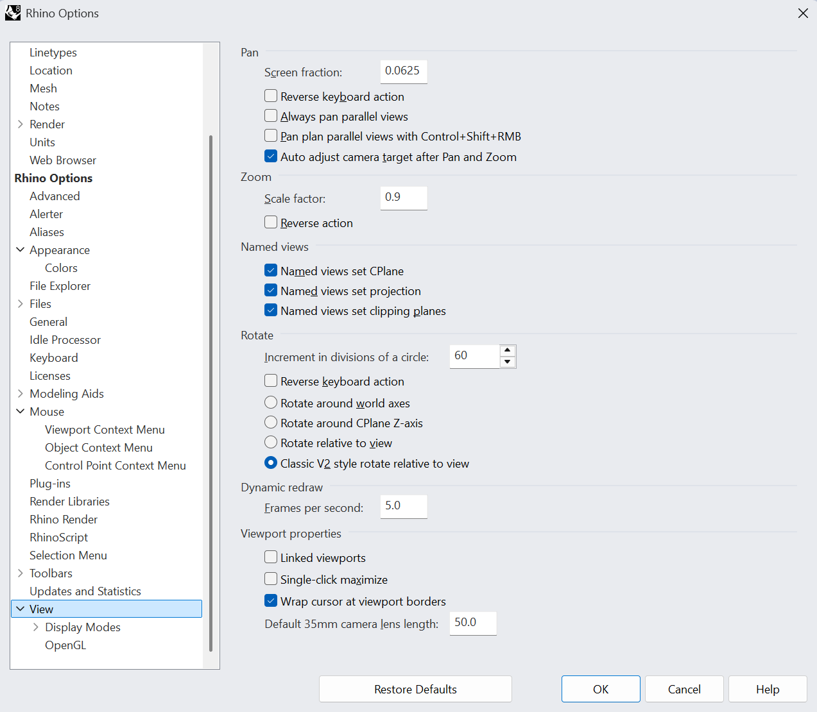Open the Keyboard options page

pos(54,357)
